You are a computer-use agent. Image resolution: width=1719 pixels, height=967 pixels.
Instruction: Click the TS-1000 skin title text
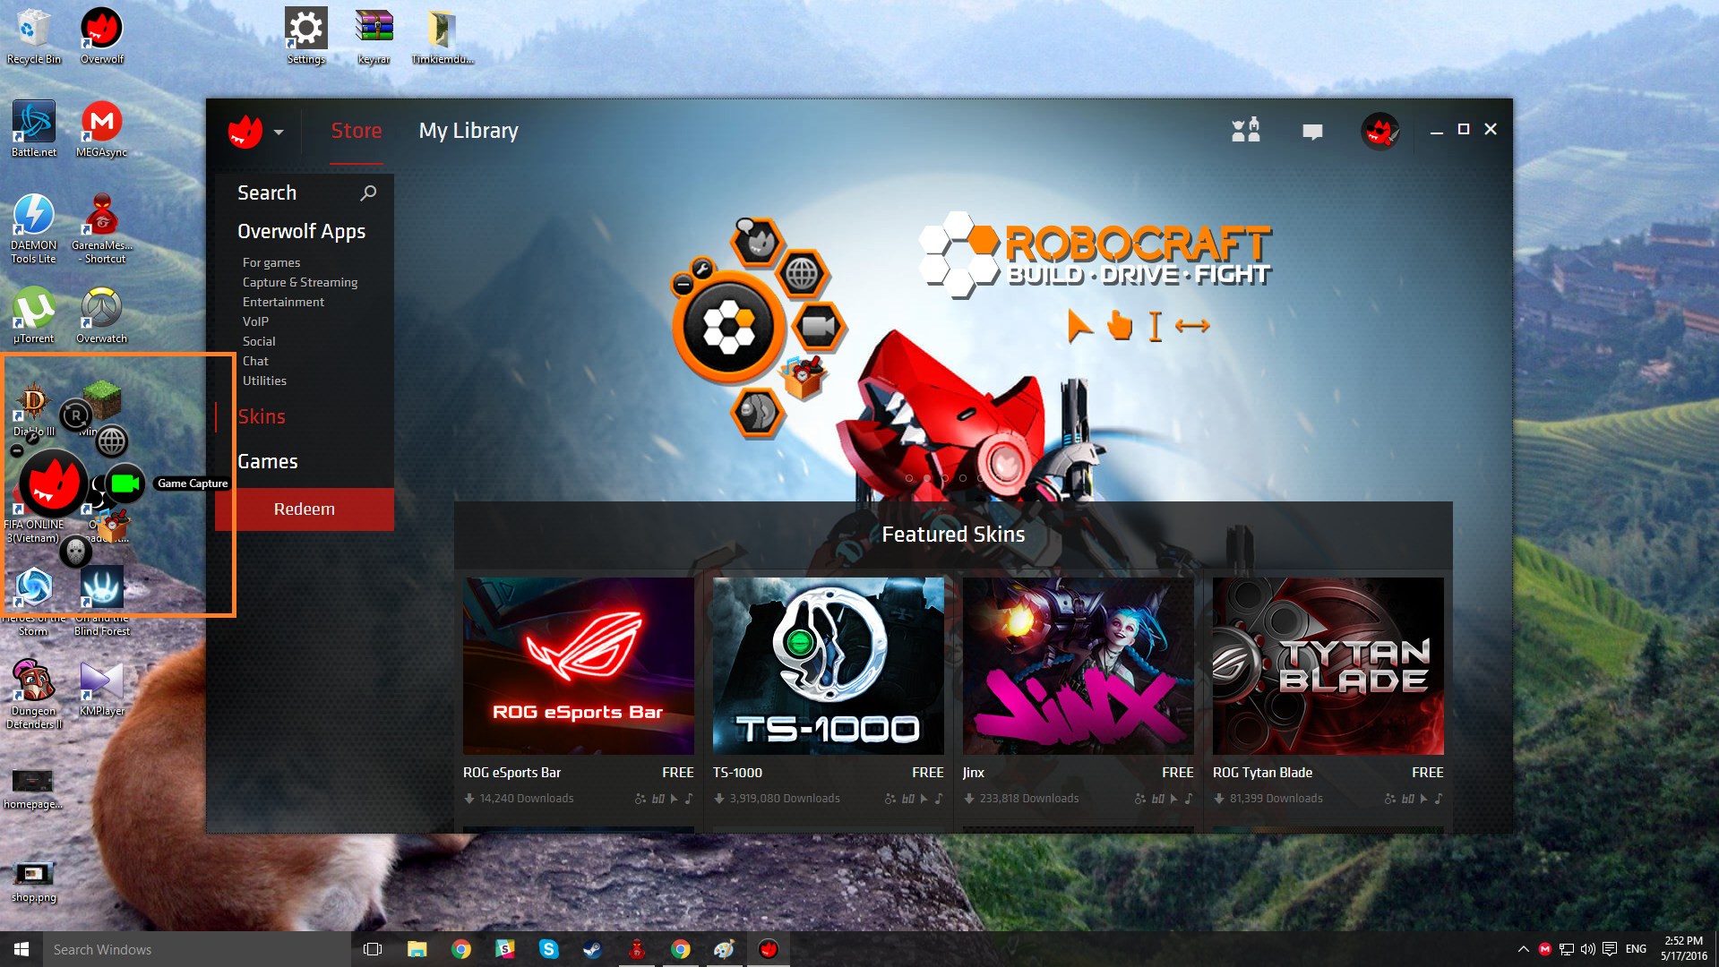(x=737, y=772)
